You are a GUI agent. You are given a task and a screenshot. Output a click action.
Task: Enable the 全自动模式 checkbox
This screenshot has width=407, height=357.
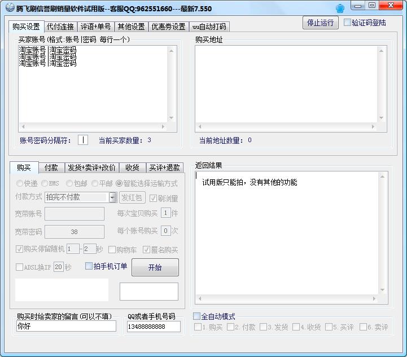point(196,316)
